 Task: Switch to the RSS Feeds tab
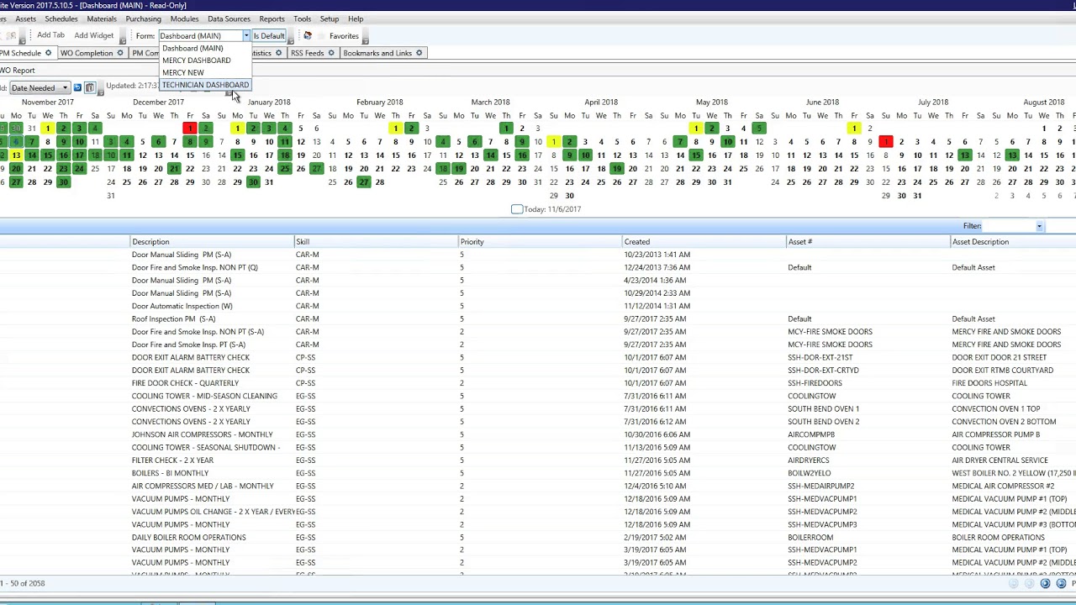pos(307,53)
